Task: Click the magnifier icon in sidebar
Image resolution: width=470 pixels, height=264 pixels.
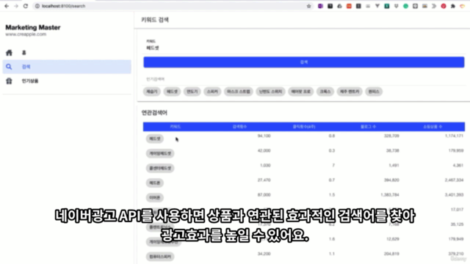Action: coord(9,67)
